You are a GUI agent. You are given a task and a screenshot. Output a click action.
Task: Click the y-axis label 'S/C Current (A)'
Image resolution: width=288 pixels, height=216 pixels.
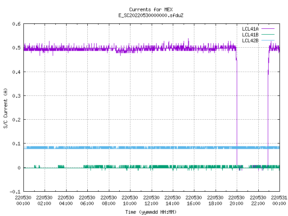[x=6, y=108]
